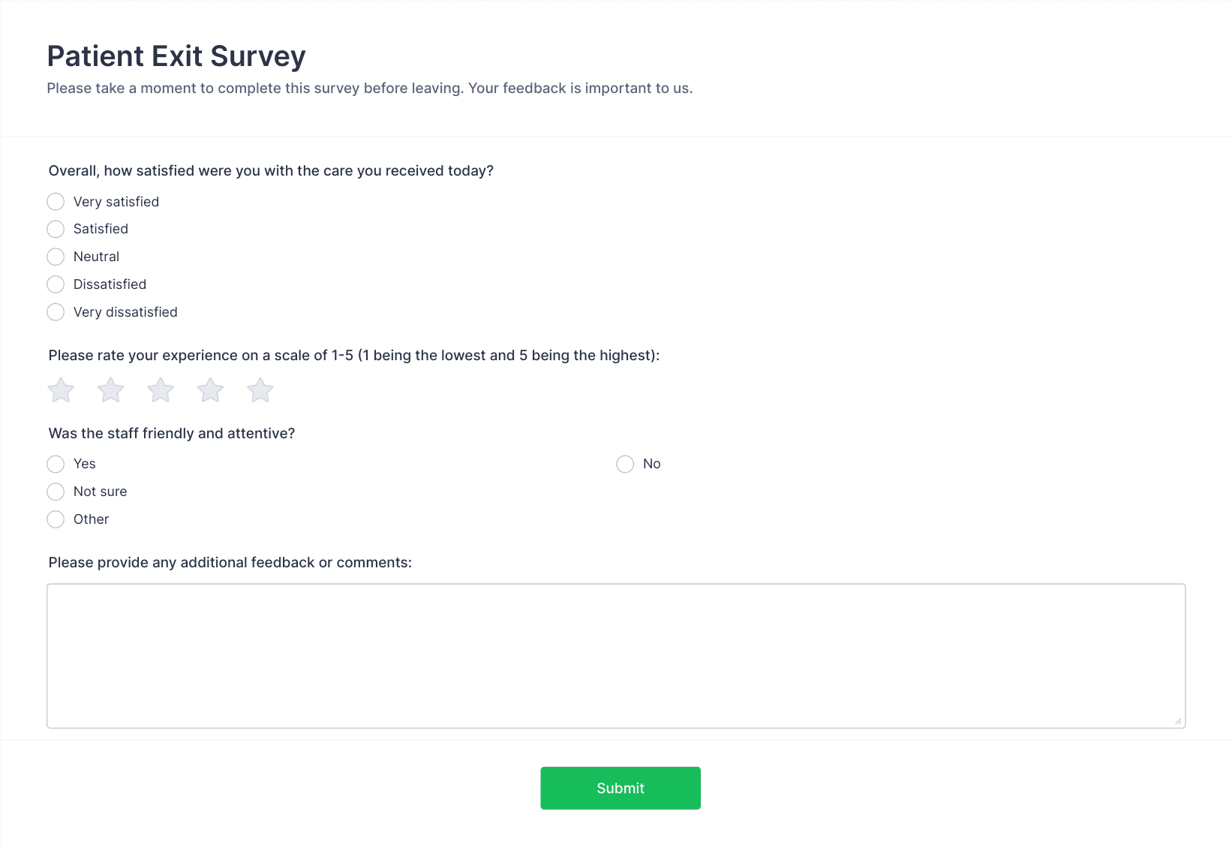Give five stars using the last star
Viewport: 1232px width, 845px height.
260,389
